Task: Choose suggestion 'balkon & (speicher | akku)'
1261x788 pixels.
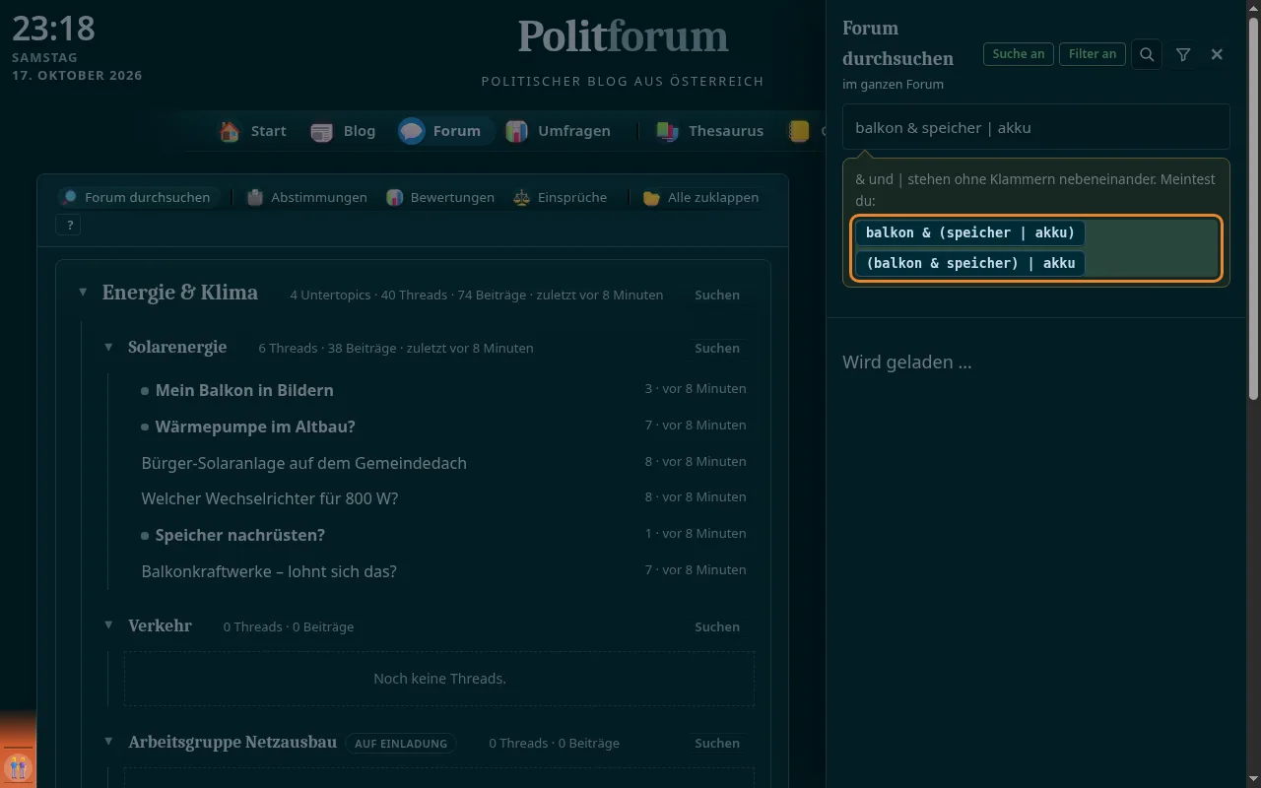Action: click(970, 233)
